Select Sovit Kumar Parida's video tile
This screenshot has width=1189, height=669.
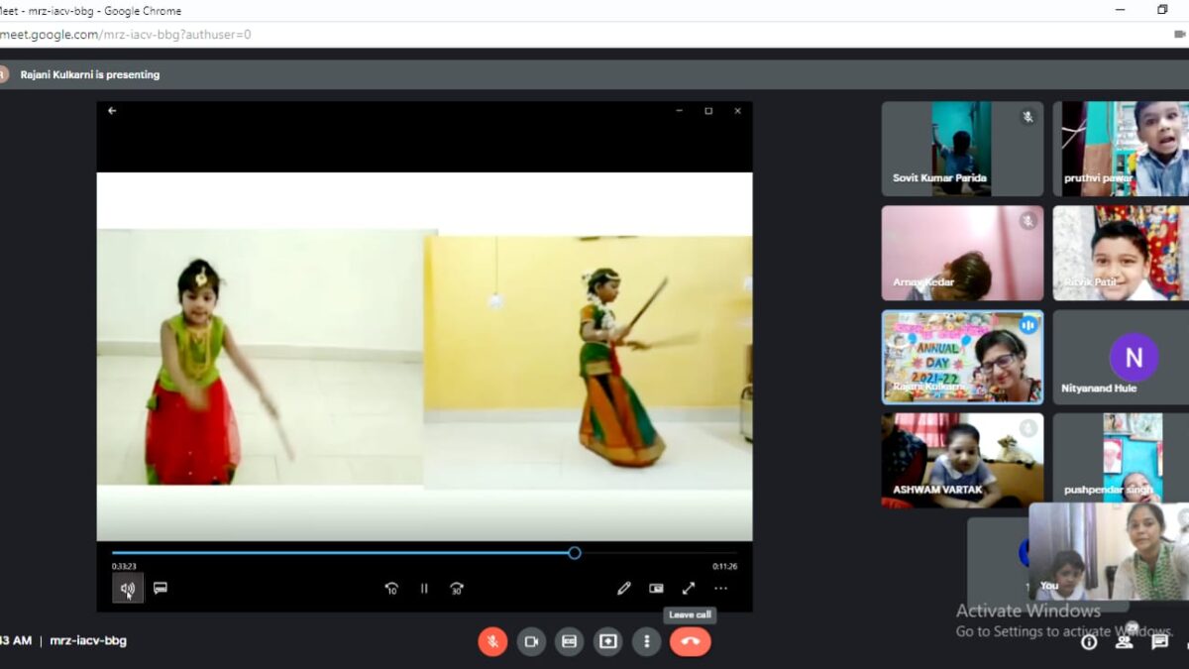coord(962,149)
